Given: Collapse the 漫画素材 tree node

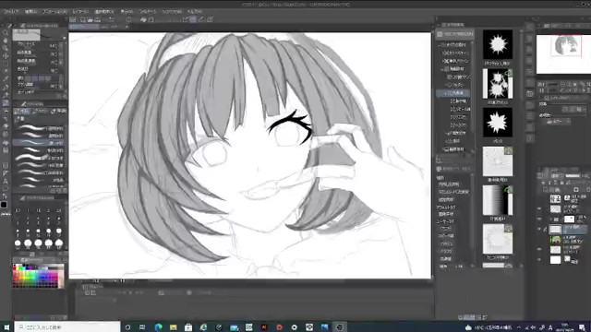Looking at the screenshot, I should (442, 69).
